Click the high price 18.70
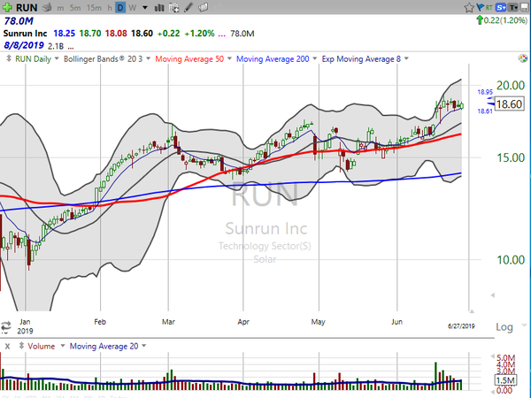The image size is (531, 398). pos(90,34)
